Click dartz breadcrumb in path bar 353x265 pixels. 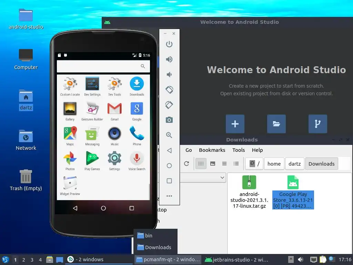click(294, 164)
